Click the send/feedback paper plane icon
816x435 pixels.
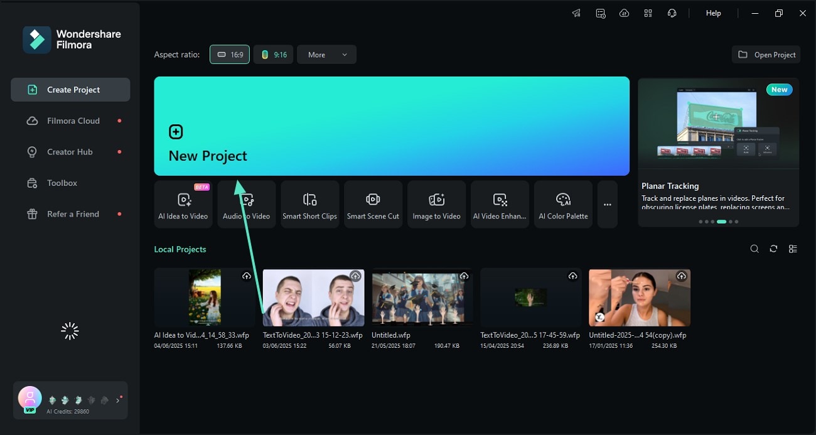[576, 13]
